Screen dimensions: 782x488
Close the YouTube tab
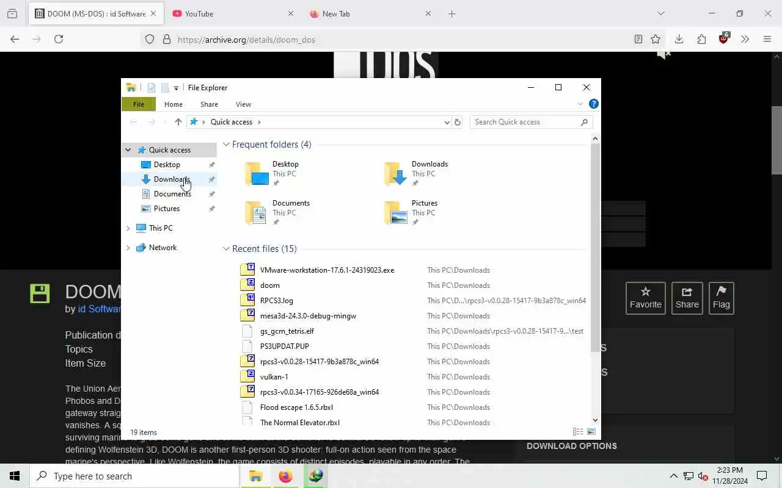(x=291, y=13)
